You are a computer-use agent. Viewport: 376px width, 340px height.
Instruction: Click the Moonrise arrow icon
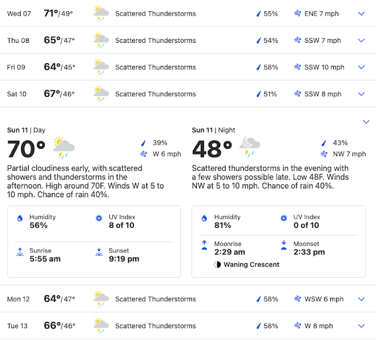tap(204, 245)
